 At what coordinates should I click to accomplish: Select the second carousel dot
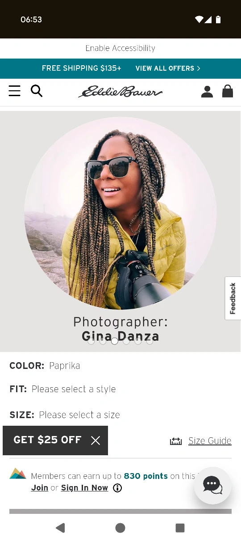(103, 341)
